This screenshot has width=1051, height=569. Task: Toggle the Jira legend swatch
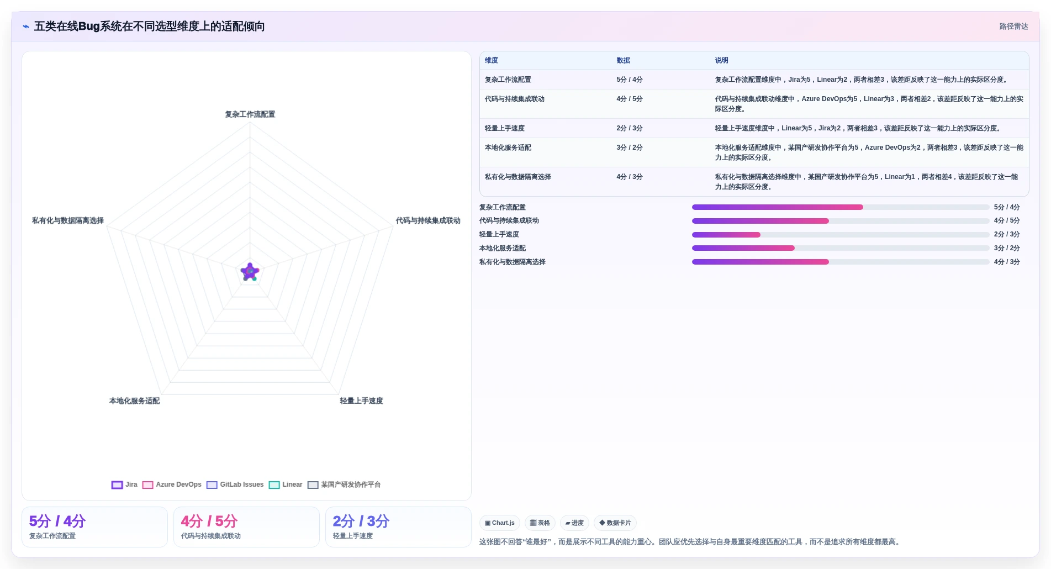(x=117, y=485)
